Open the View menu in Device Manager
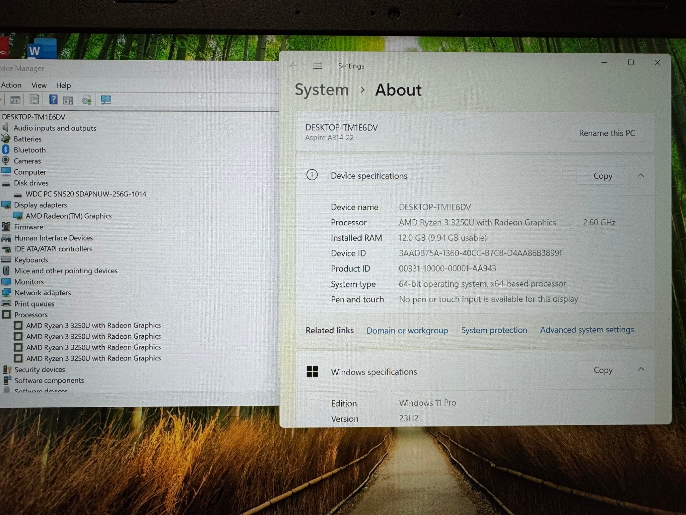 click(39, 85)
